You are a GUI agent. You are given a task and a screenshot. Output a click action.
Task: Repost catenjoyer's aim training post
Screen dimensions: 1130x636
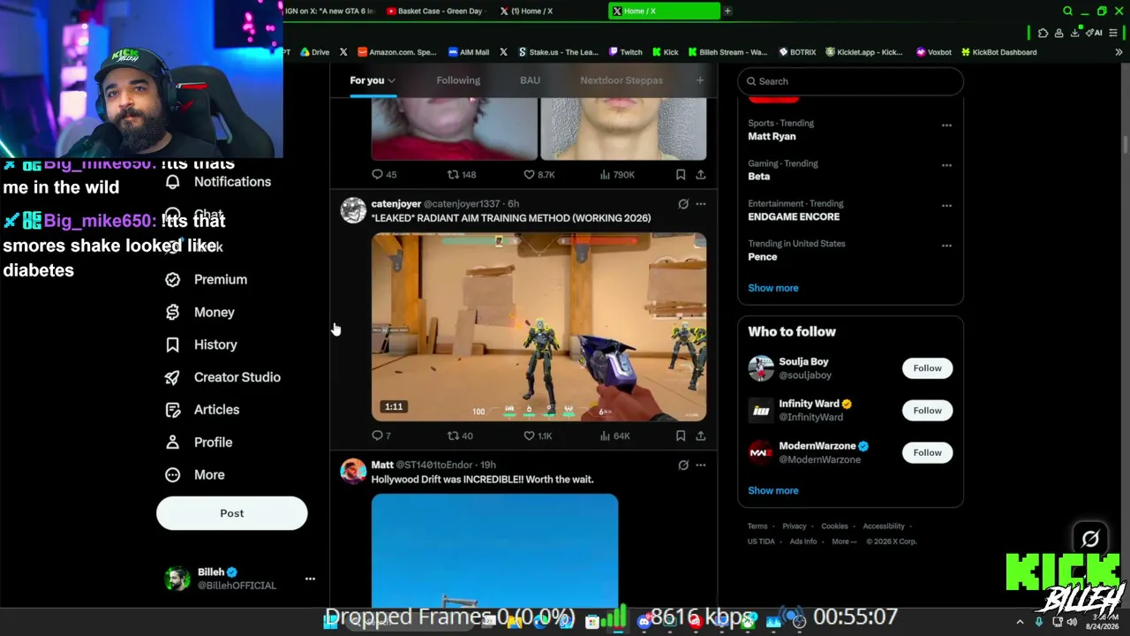460,435
